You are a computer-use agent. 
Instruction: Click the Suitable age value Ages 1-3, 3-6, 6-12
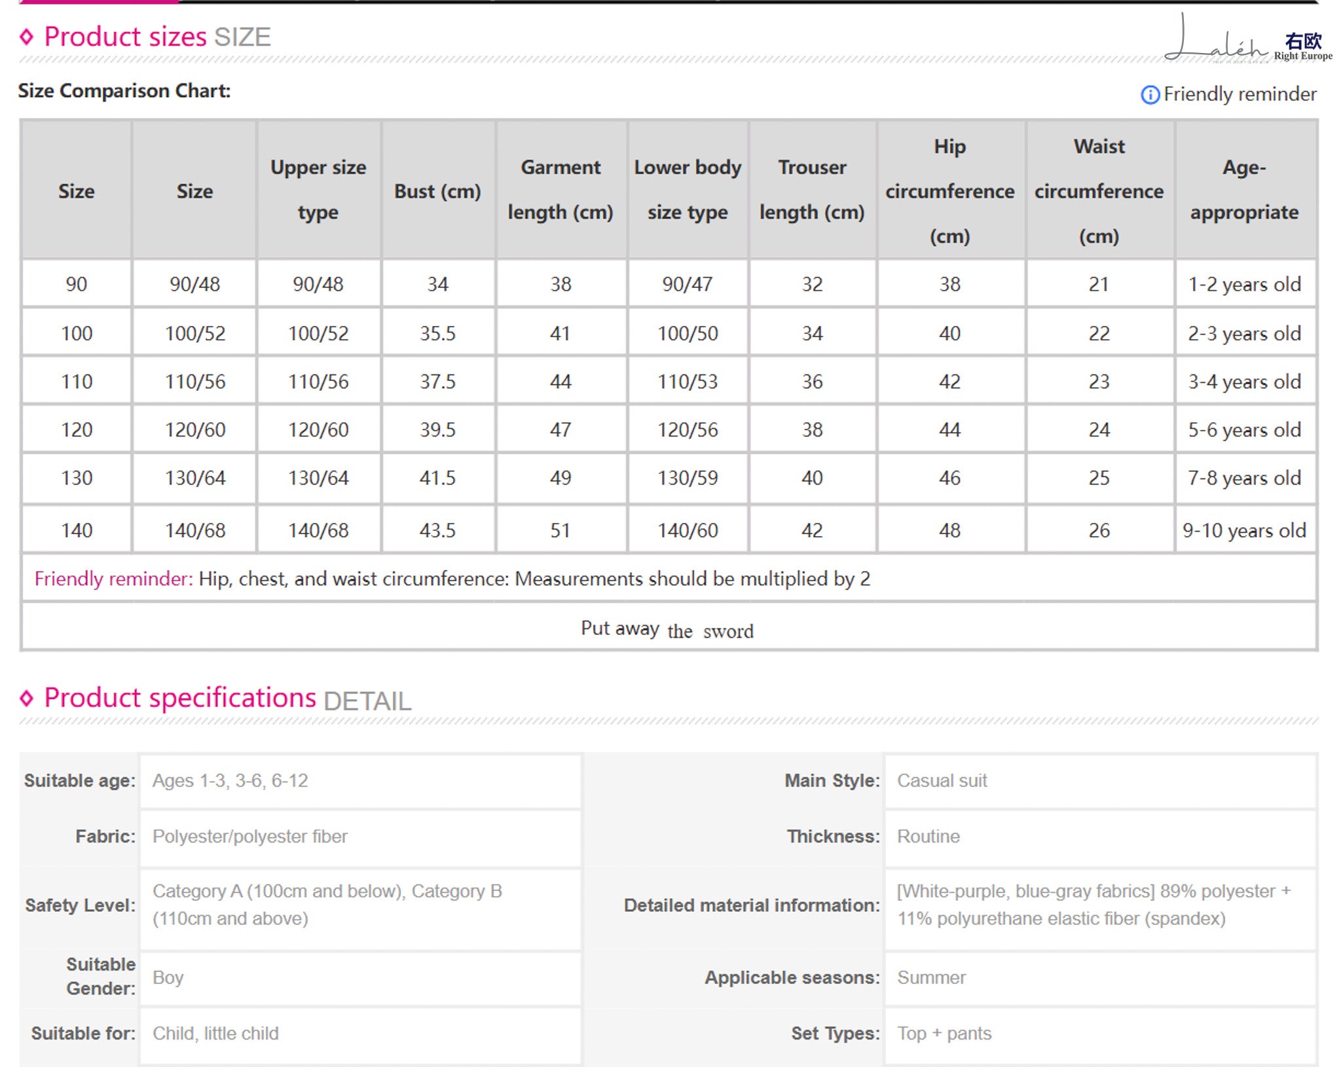230,780
